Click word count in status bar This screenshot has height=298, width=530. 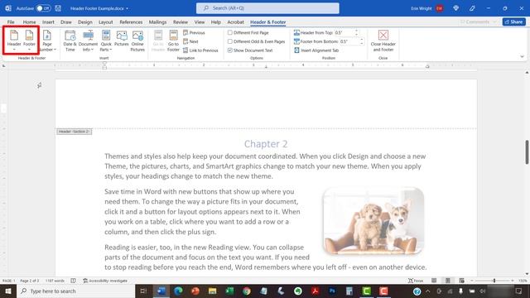[55, 281]
